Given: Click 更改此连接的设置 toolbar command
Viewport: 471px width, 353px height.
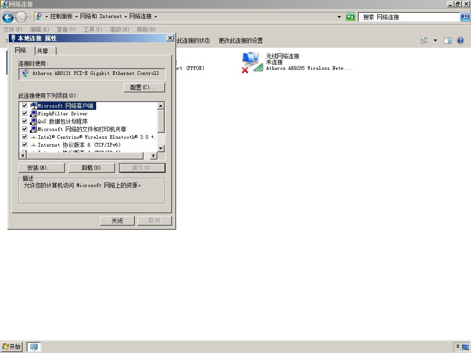Looking at the screenshot, I should tap(241, 40).
